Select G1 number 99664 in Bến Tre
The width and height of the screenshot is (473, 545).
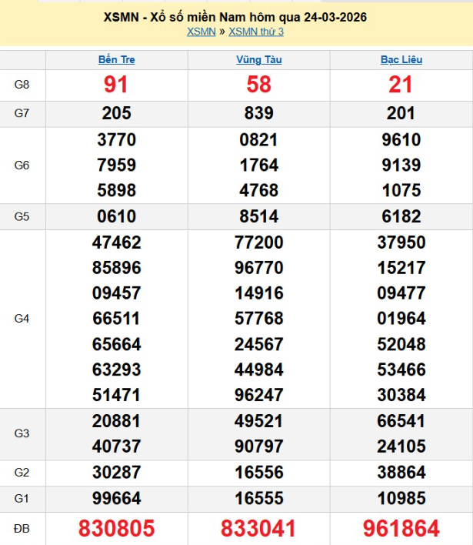116,497
